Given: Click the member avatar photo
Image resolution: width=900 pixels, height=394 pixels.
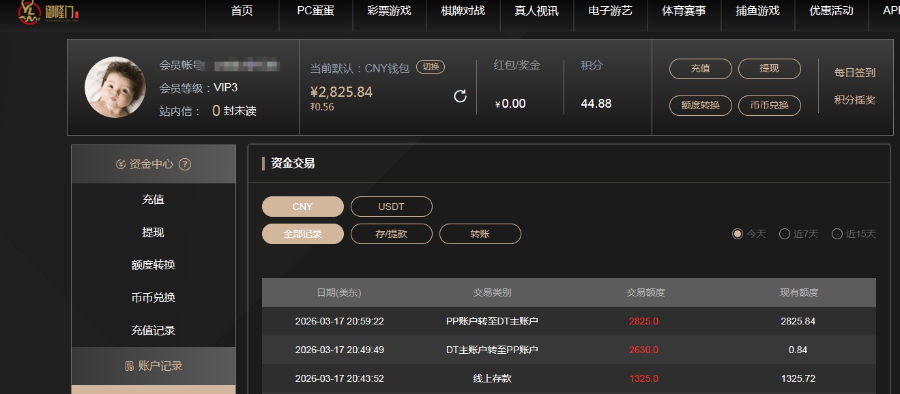Looking at the screenshot, I should [x=115, y=87].
